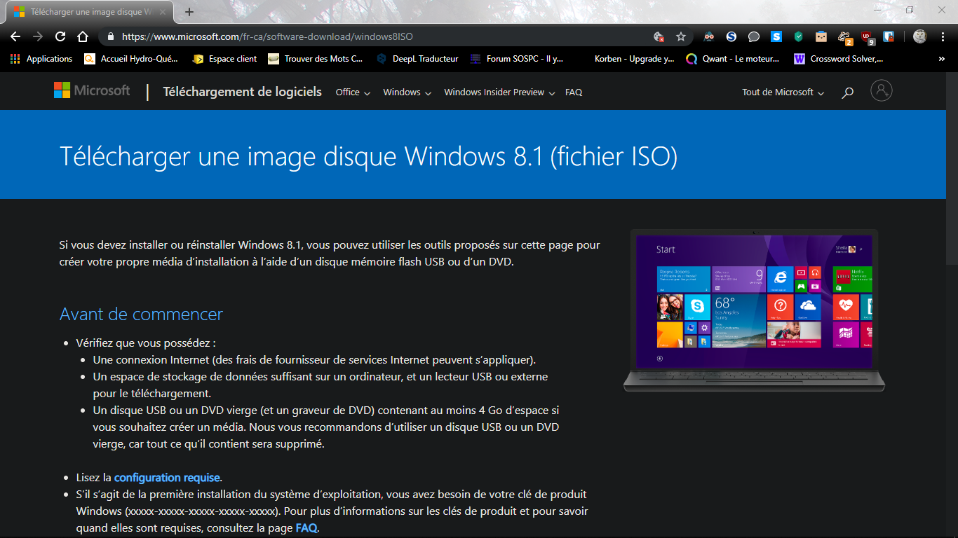Open the blue padlock extension icon
This screenshot has height=538, width=958.
tap(889, 36)
